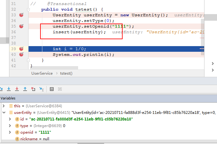Screen dimensions: 217x144
Task: Click line number 36 in gutter
Action: [x=13, y=32]
